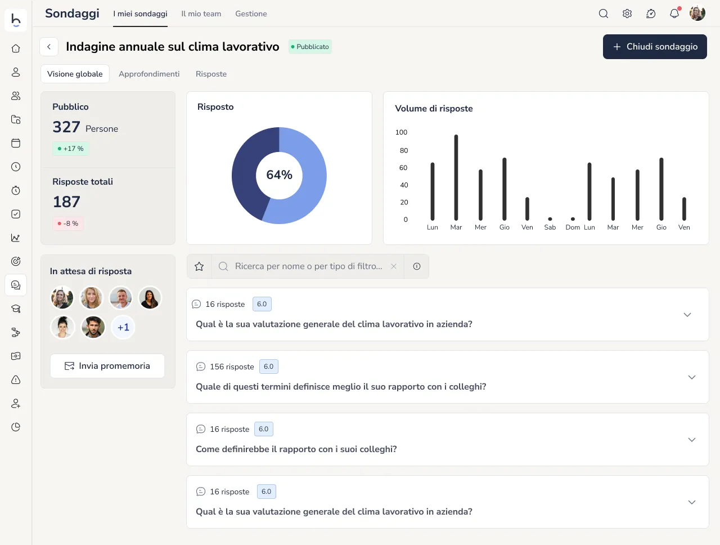Click the bearded man's avatar in pending list

(93, 327)
